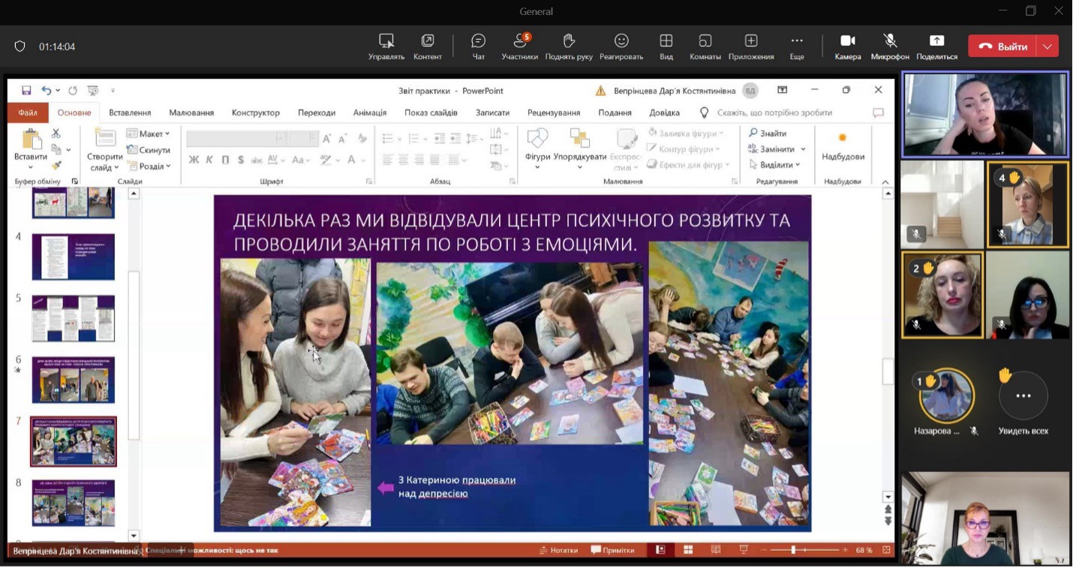Toggle Take Control of presentation
Screen dimensions: 1073x568
pyautogui.click(x=386, y=46)
